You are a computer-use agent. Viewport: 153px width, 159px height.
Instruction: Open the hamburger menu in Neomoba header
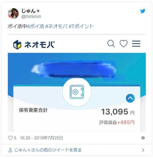[x=136, y=44]
